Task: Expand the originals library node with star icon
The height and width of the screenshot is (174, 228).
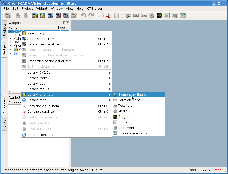Action: pos(10,49)
